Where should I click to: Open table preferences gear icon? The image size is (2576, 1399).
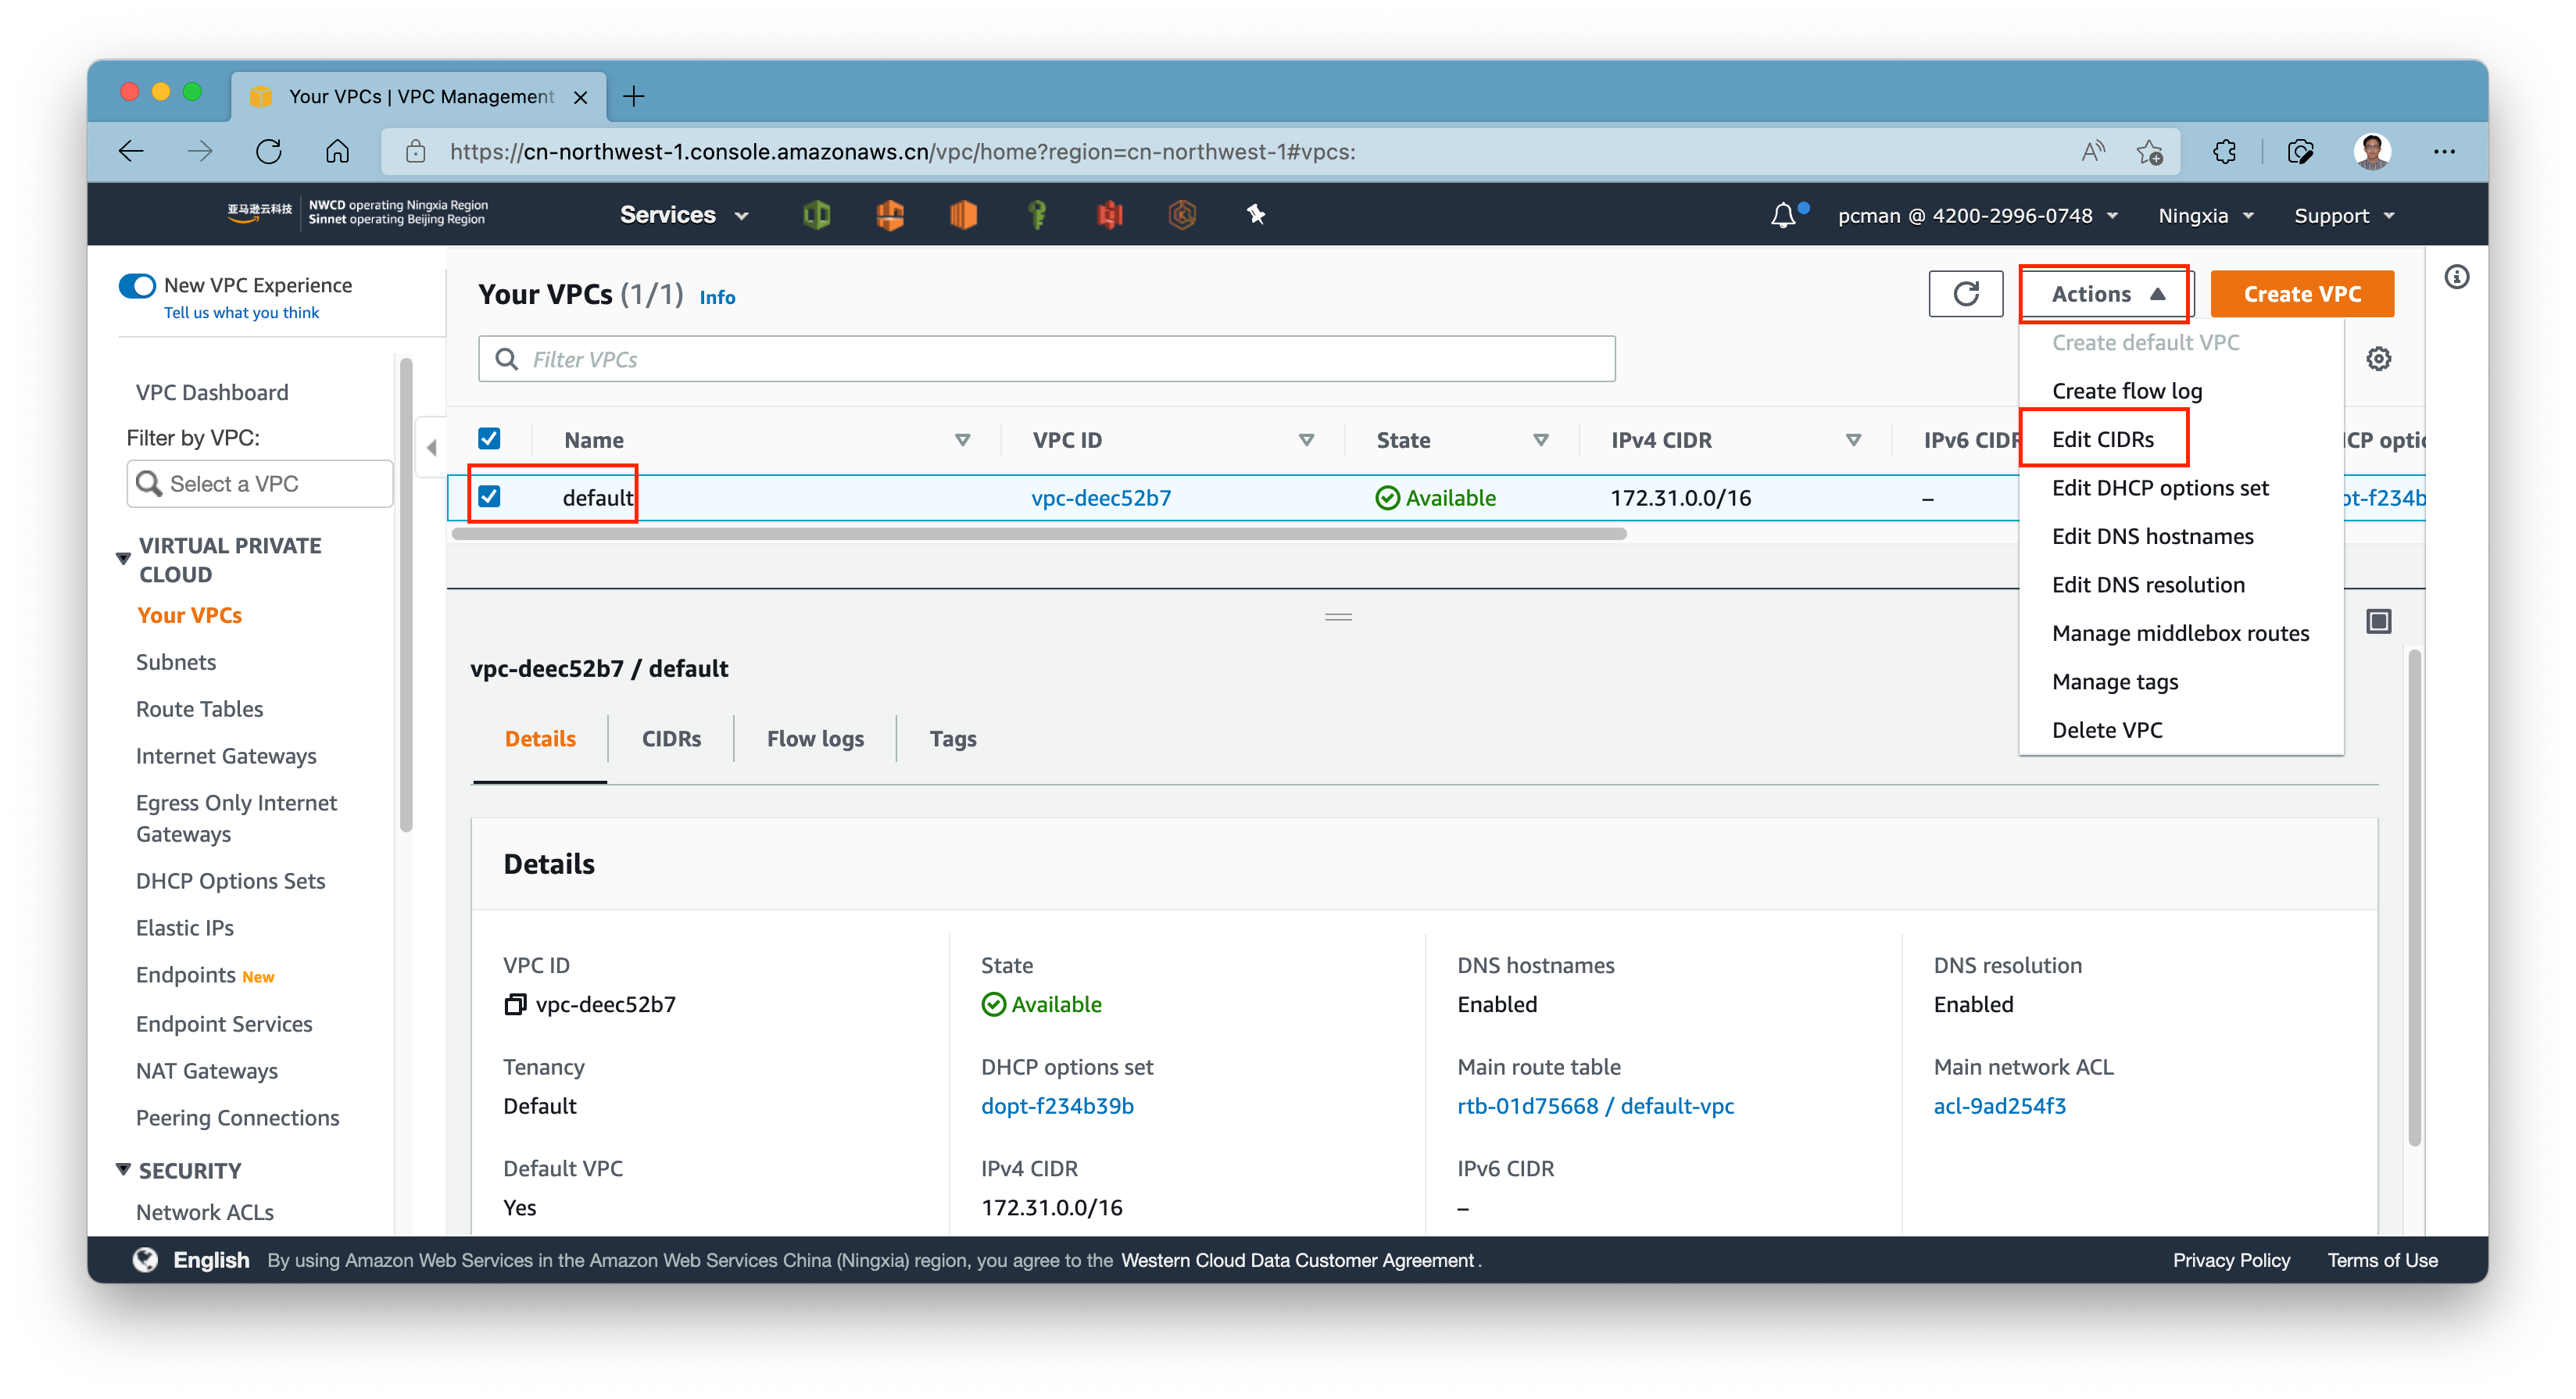coord(2378,359)
